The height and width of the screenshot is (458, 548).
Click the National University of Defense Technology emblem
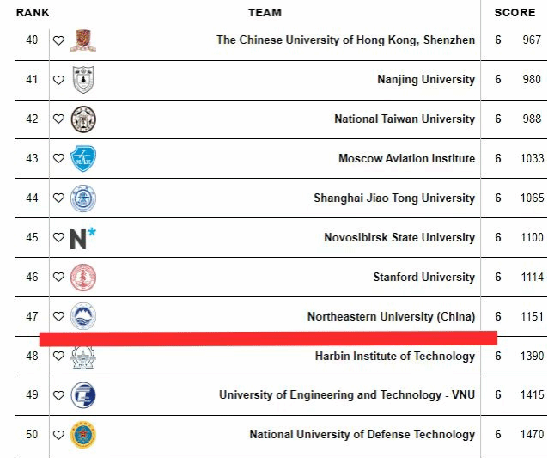pyautogui.click(x=83, y=435)
